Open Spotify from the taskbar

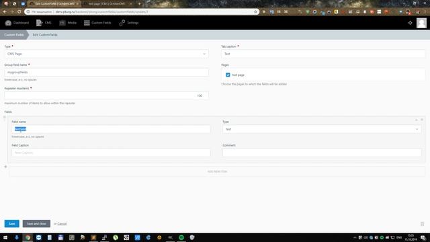coord(181,237)
